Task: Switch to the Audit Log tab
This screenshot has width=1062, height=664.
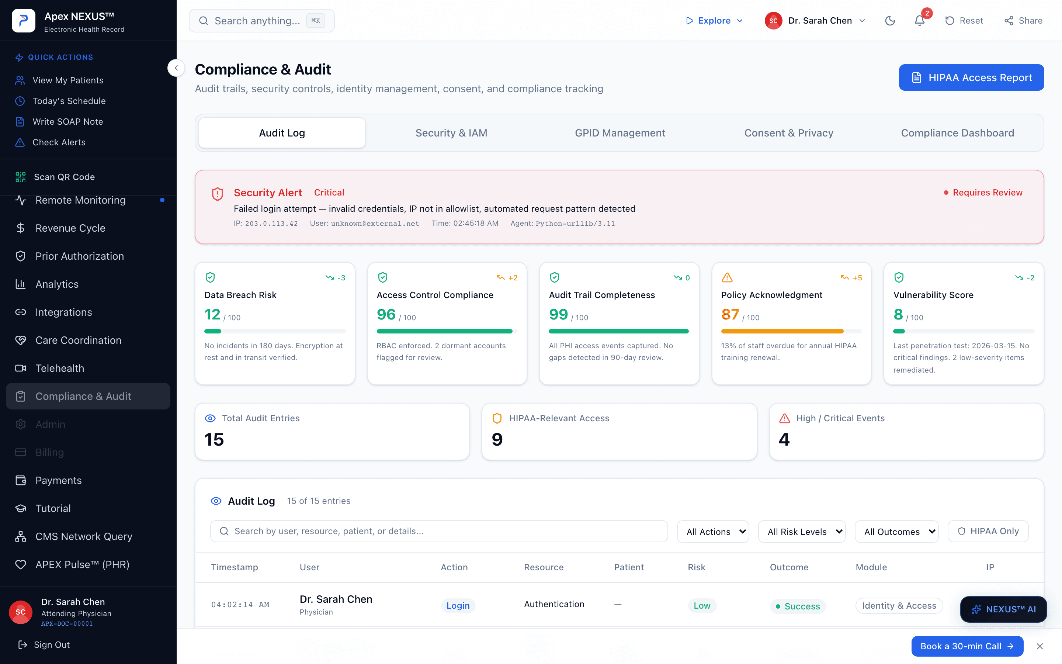Action: 282,133
